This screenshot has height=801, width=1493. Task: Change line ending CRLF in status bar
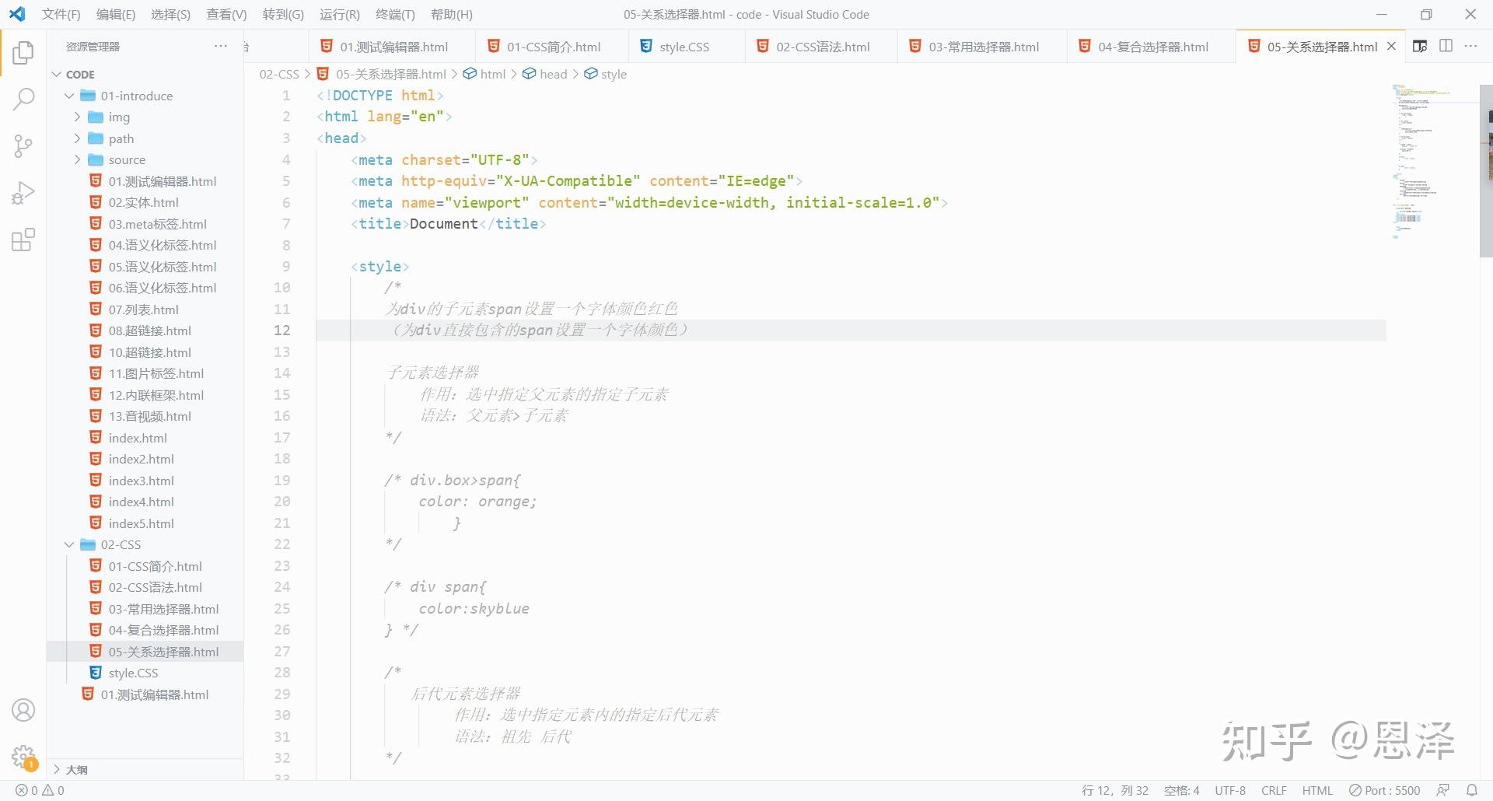tap(1274, 790)
